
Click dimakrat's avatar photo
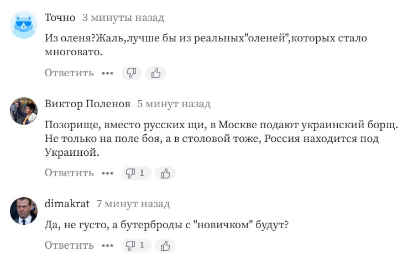(x=24, y=211)
